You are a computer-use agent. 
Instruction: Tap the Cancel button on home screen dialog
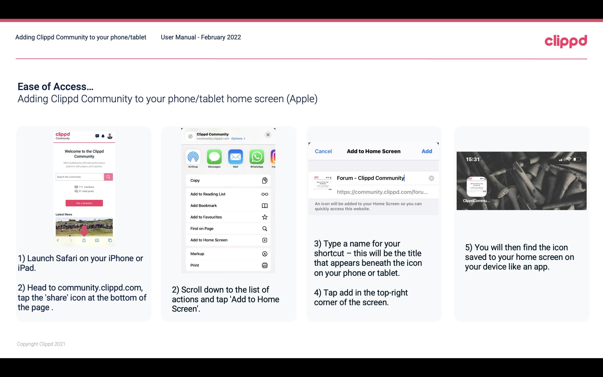point(323,151)
